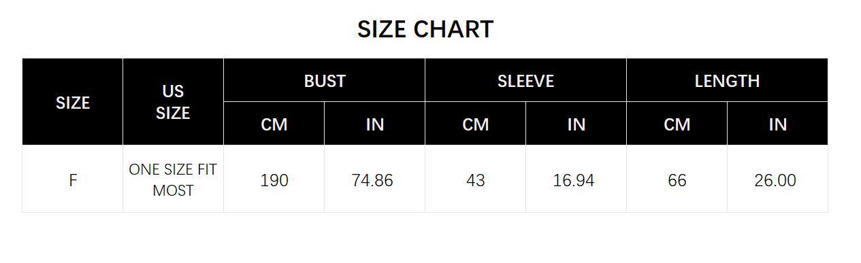
Task: Click the bust value 190
Action: [274, 180]
